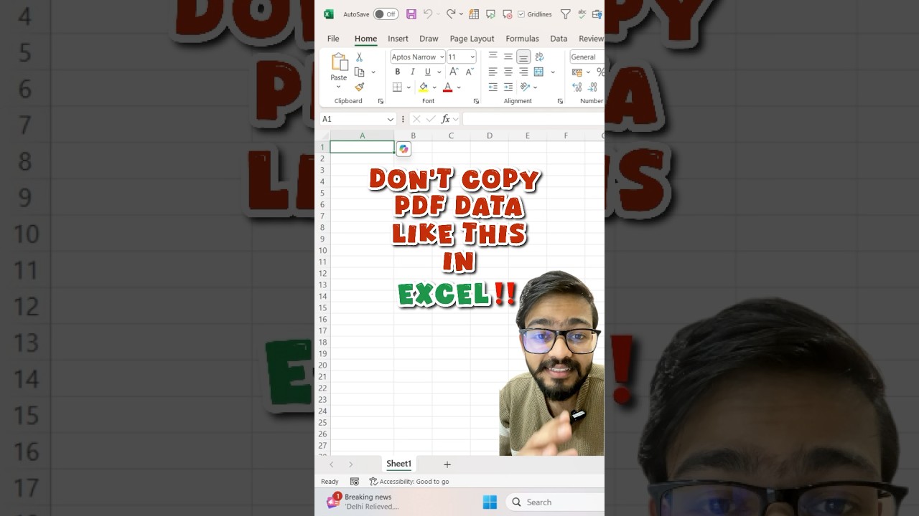Viewport: 919px width, 516px height.
Task: Toggle the AutoSave switch
Action: [x=386, y=14]
